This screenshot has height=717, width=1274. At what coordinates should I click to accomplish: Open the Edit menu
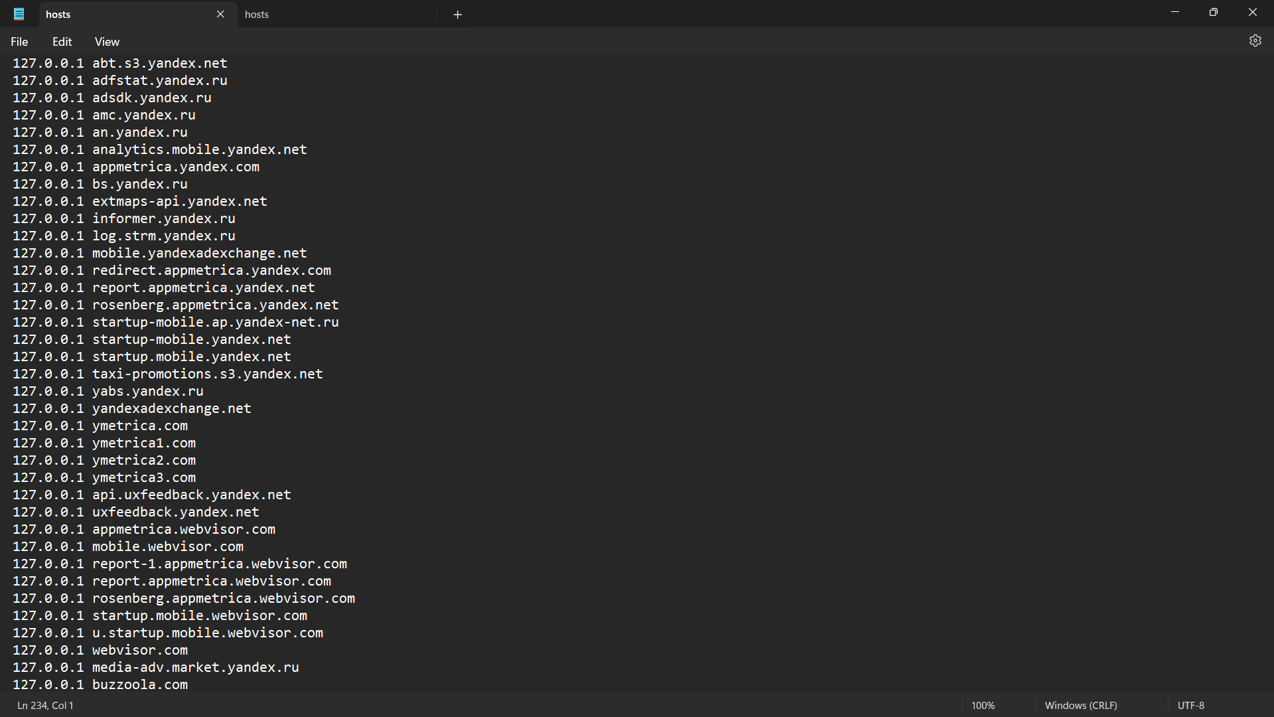click(62, 42)
